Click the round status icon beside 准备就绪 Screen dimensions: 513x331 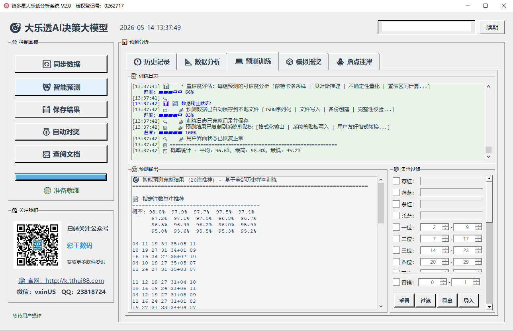click(x=47, y=190)
